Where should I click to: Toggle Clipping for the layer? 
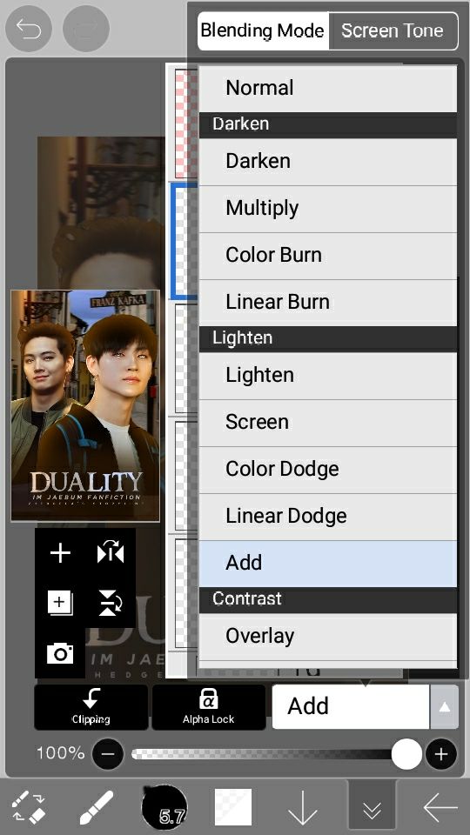(x=91, y=706)
